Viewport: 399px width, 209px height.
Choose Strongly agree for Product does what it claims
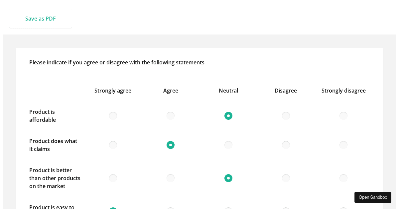pyautogui.click(x=113, y=145)
